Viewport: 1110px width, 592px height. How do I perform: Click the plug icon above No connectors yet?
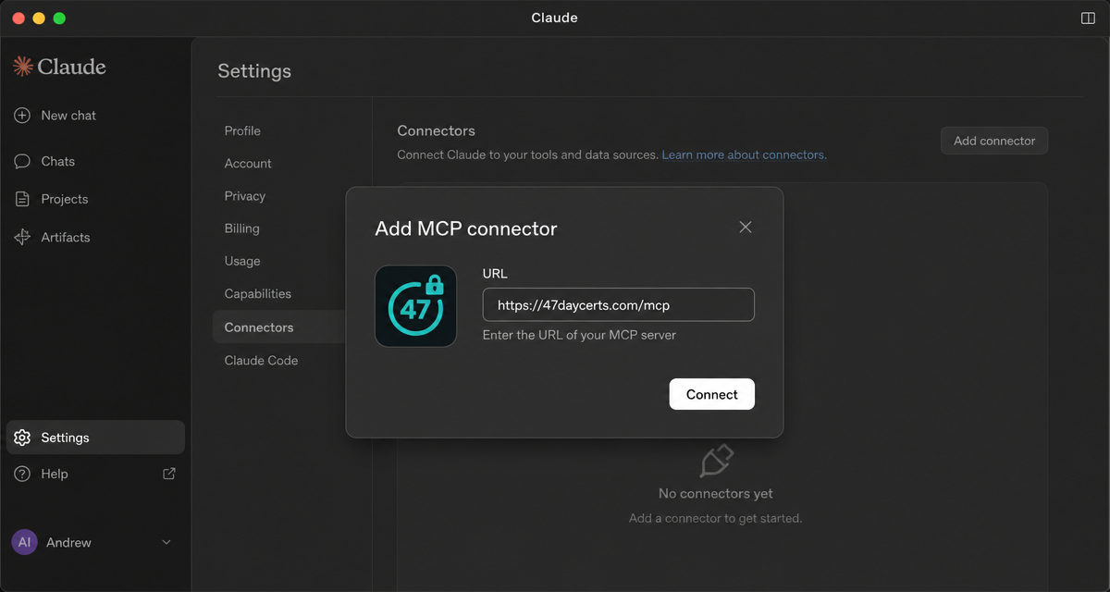pyautogui.click(x=716, y=461)
